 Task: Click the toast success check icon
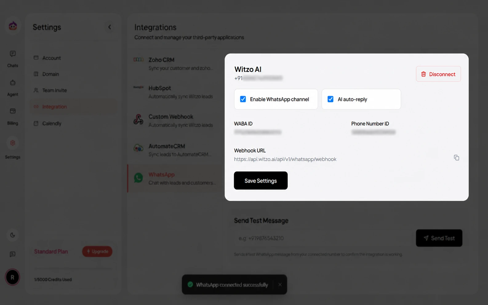coord(190,285)
